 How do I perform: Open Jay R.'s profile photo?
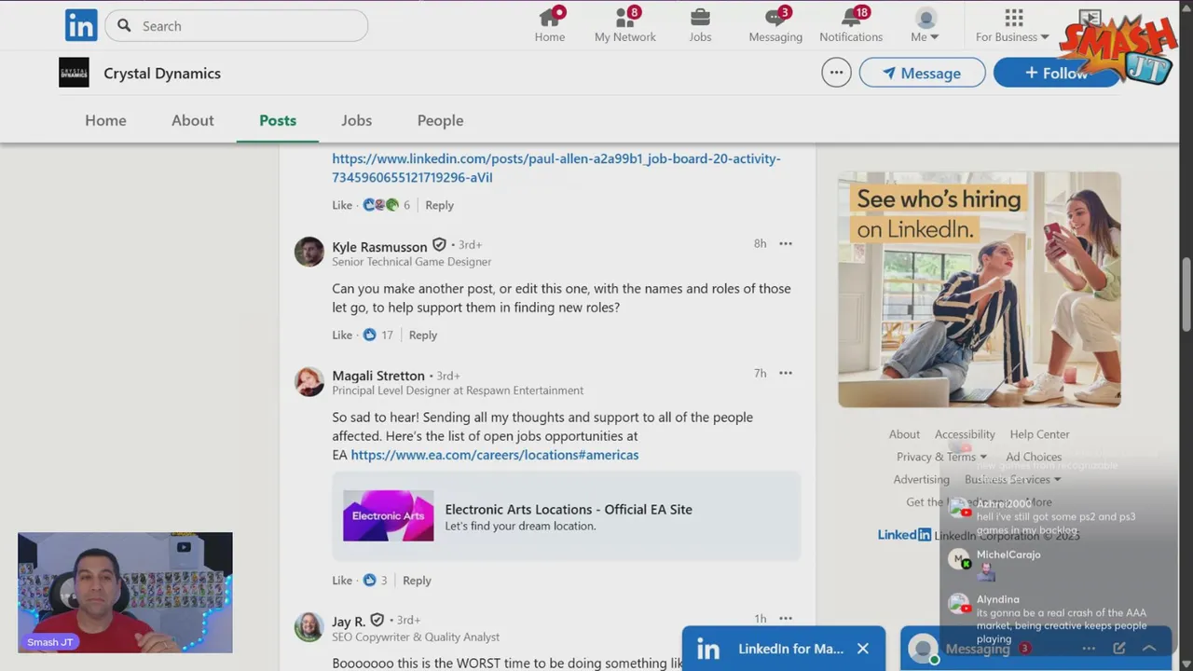309,626
